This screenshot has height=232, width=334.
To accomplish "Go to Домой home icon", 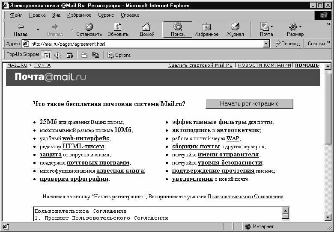I will coord(146,27).
